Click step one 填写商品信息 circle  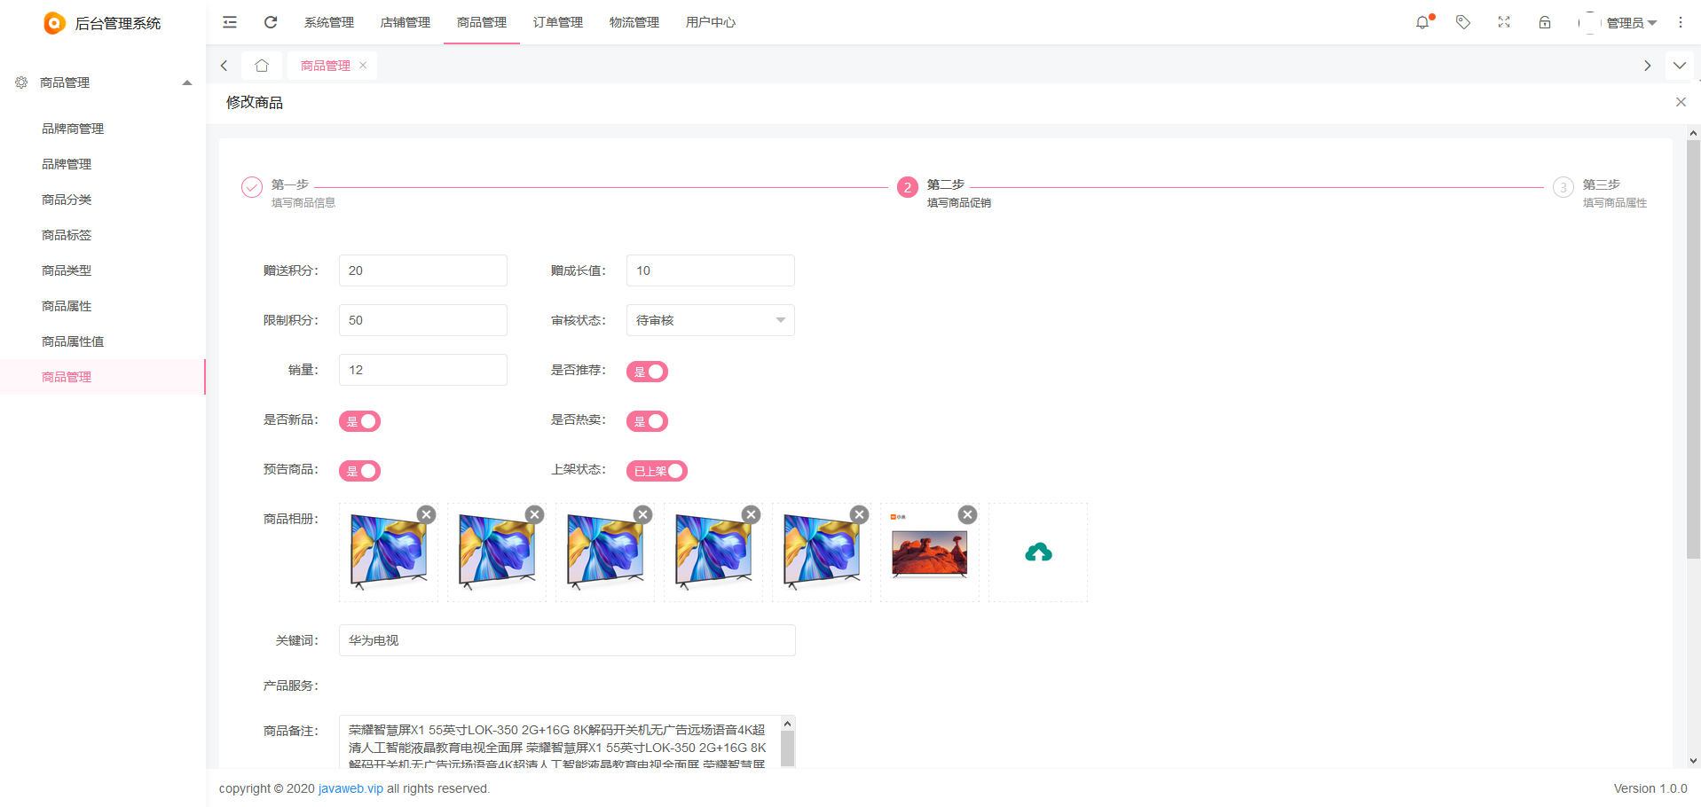point(251,187)
